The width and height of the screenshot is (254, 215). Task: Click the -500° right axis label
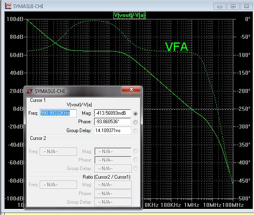[x=243, y=198]
